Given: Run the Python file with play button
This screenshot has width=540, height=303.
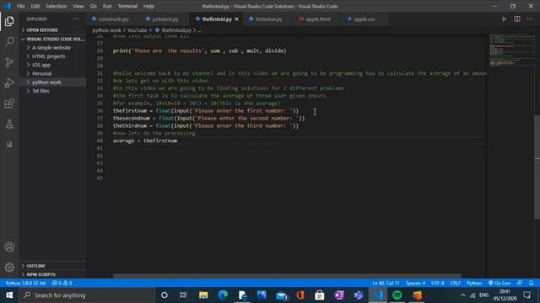Looking at the screenshot, I should (x=504, y=19).
